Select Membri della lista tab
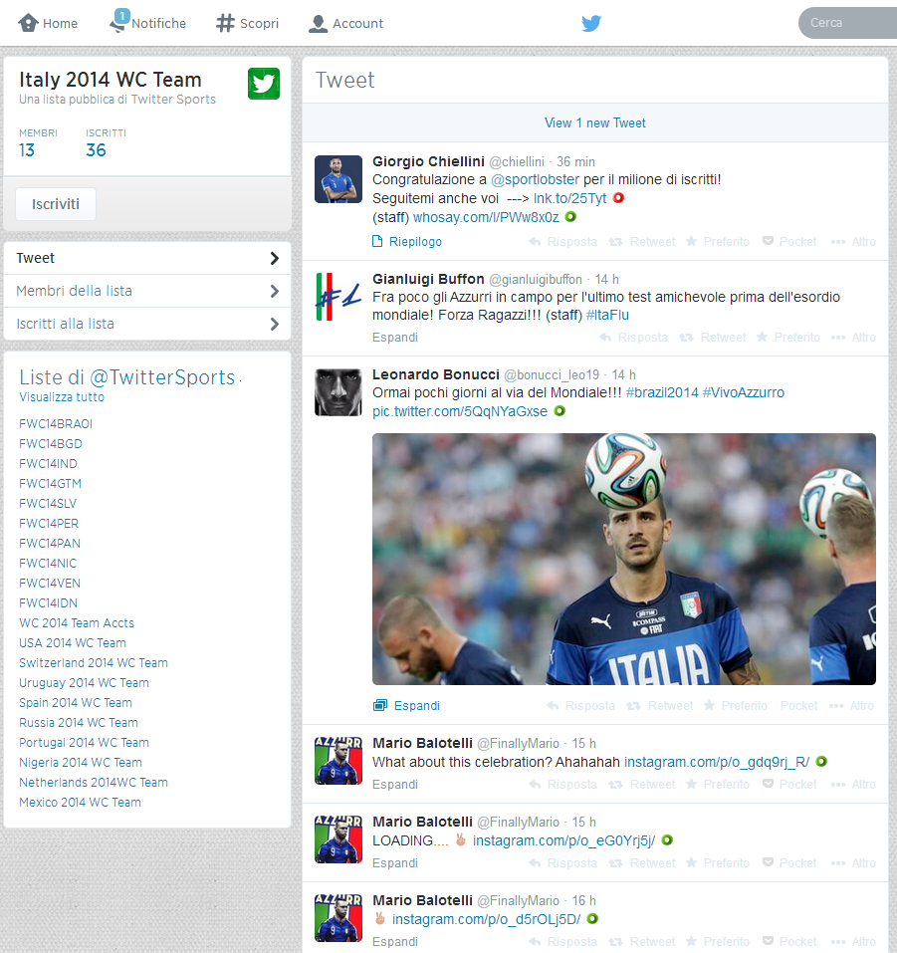The image size is (897, 953). click(147, 291)
